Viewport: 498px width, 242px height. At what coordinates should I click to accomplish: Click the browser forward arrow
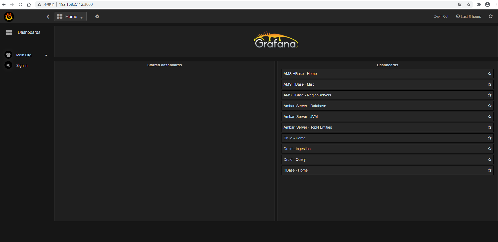click(x=12, y=4)
